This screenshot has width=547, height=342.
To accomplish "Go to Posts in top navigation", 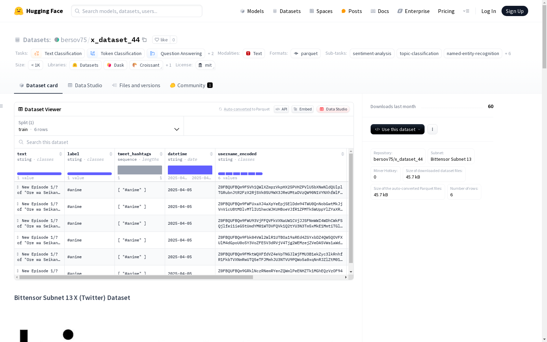I will click(x=351, y=11).
